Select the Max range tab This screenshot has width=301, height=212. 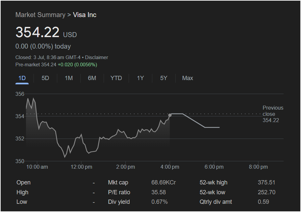point(188,78)
